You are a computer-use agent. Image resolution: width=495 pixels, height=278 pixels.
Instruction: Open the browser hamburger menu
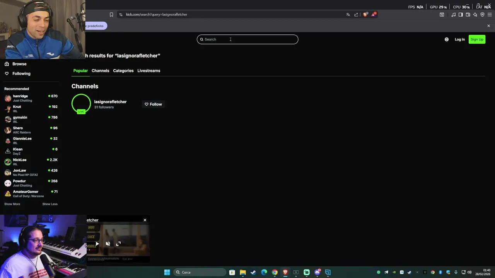489,14
